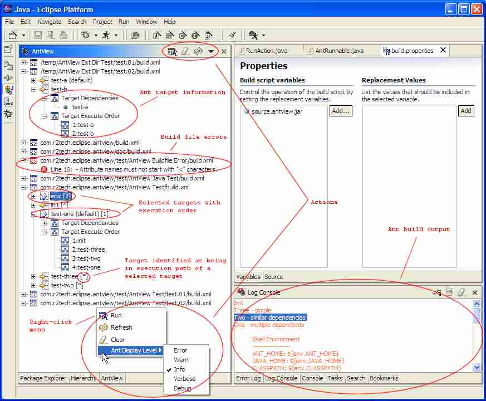This screenshot has height=401, width=486.
Task: Click the Add... button for build script variables
Action: tap(341, 111)
